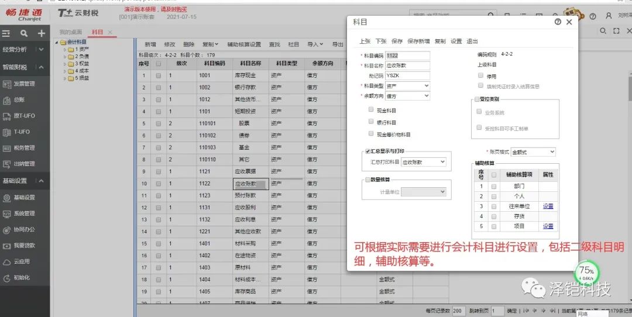
Task: Open 云应用 in the sidebar
Action: [x=22, y=261]
